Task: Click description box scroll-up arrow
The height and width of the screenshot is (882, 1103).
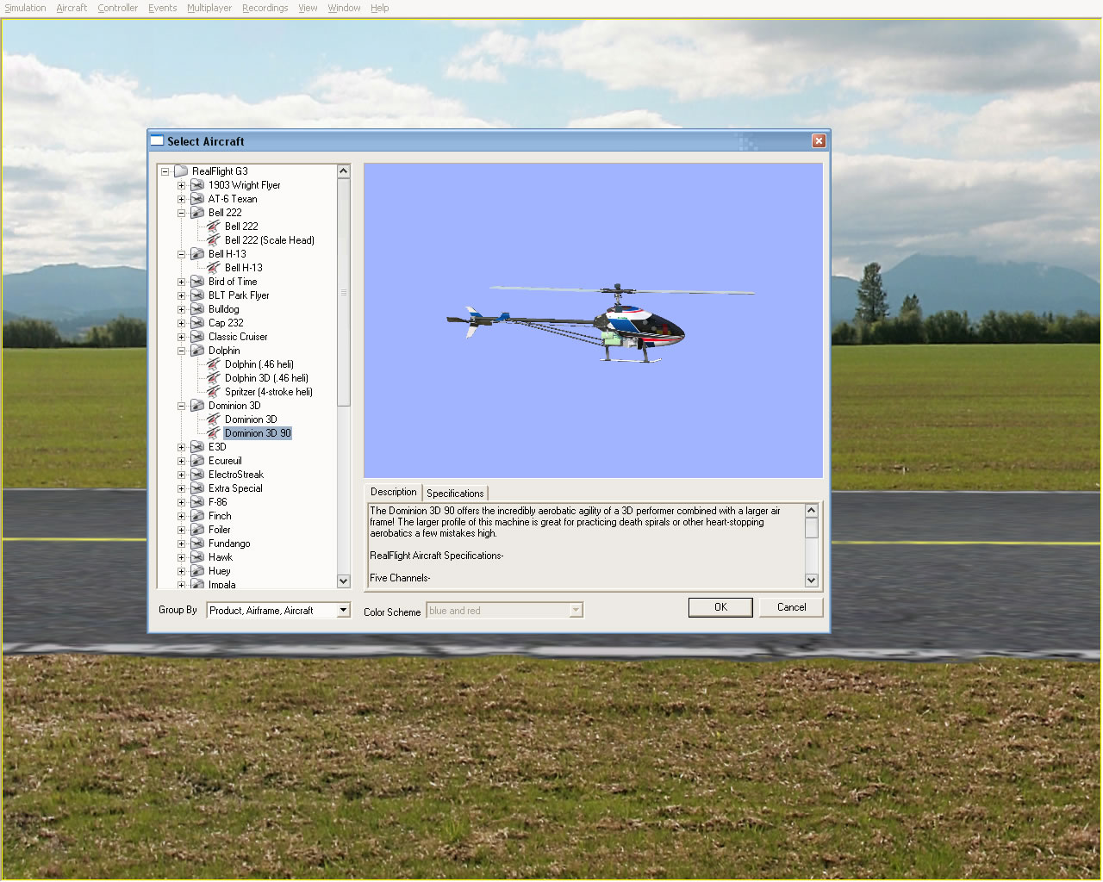Action: point(811,511)
